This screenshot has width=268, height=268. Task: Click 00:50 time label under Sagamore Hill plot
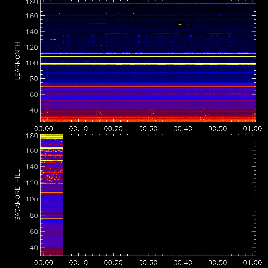click(x=218, y=263)
